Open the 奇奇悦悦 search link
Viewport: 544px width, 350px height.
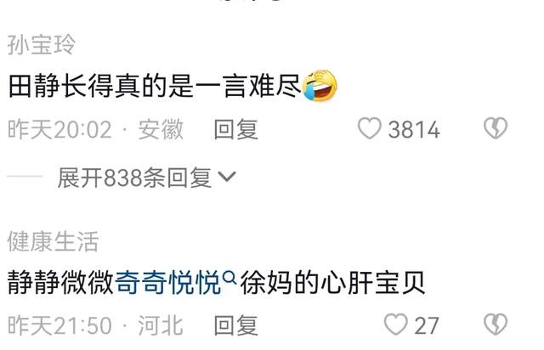168,282
